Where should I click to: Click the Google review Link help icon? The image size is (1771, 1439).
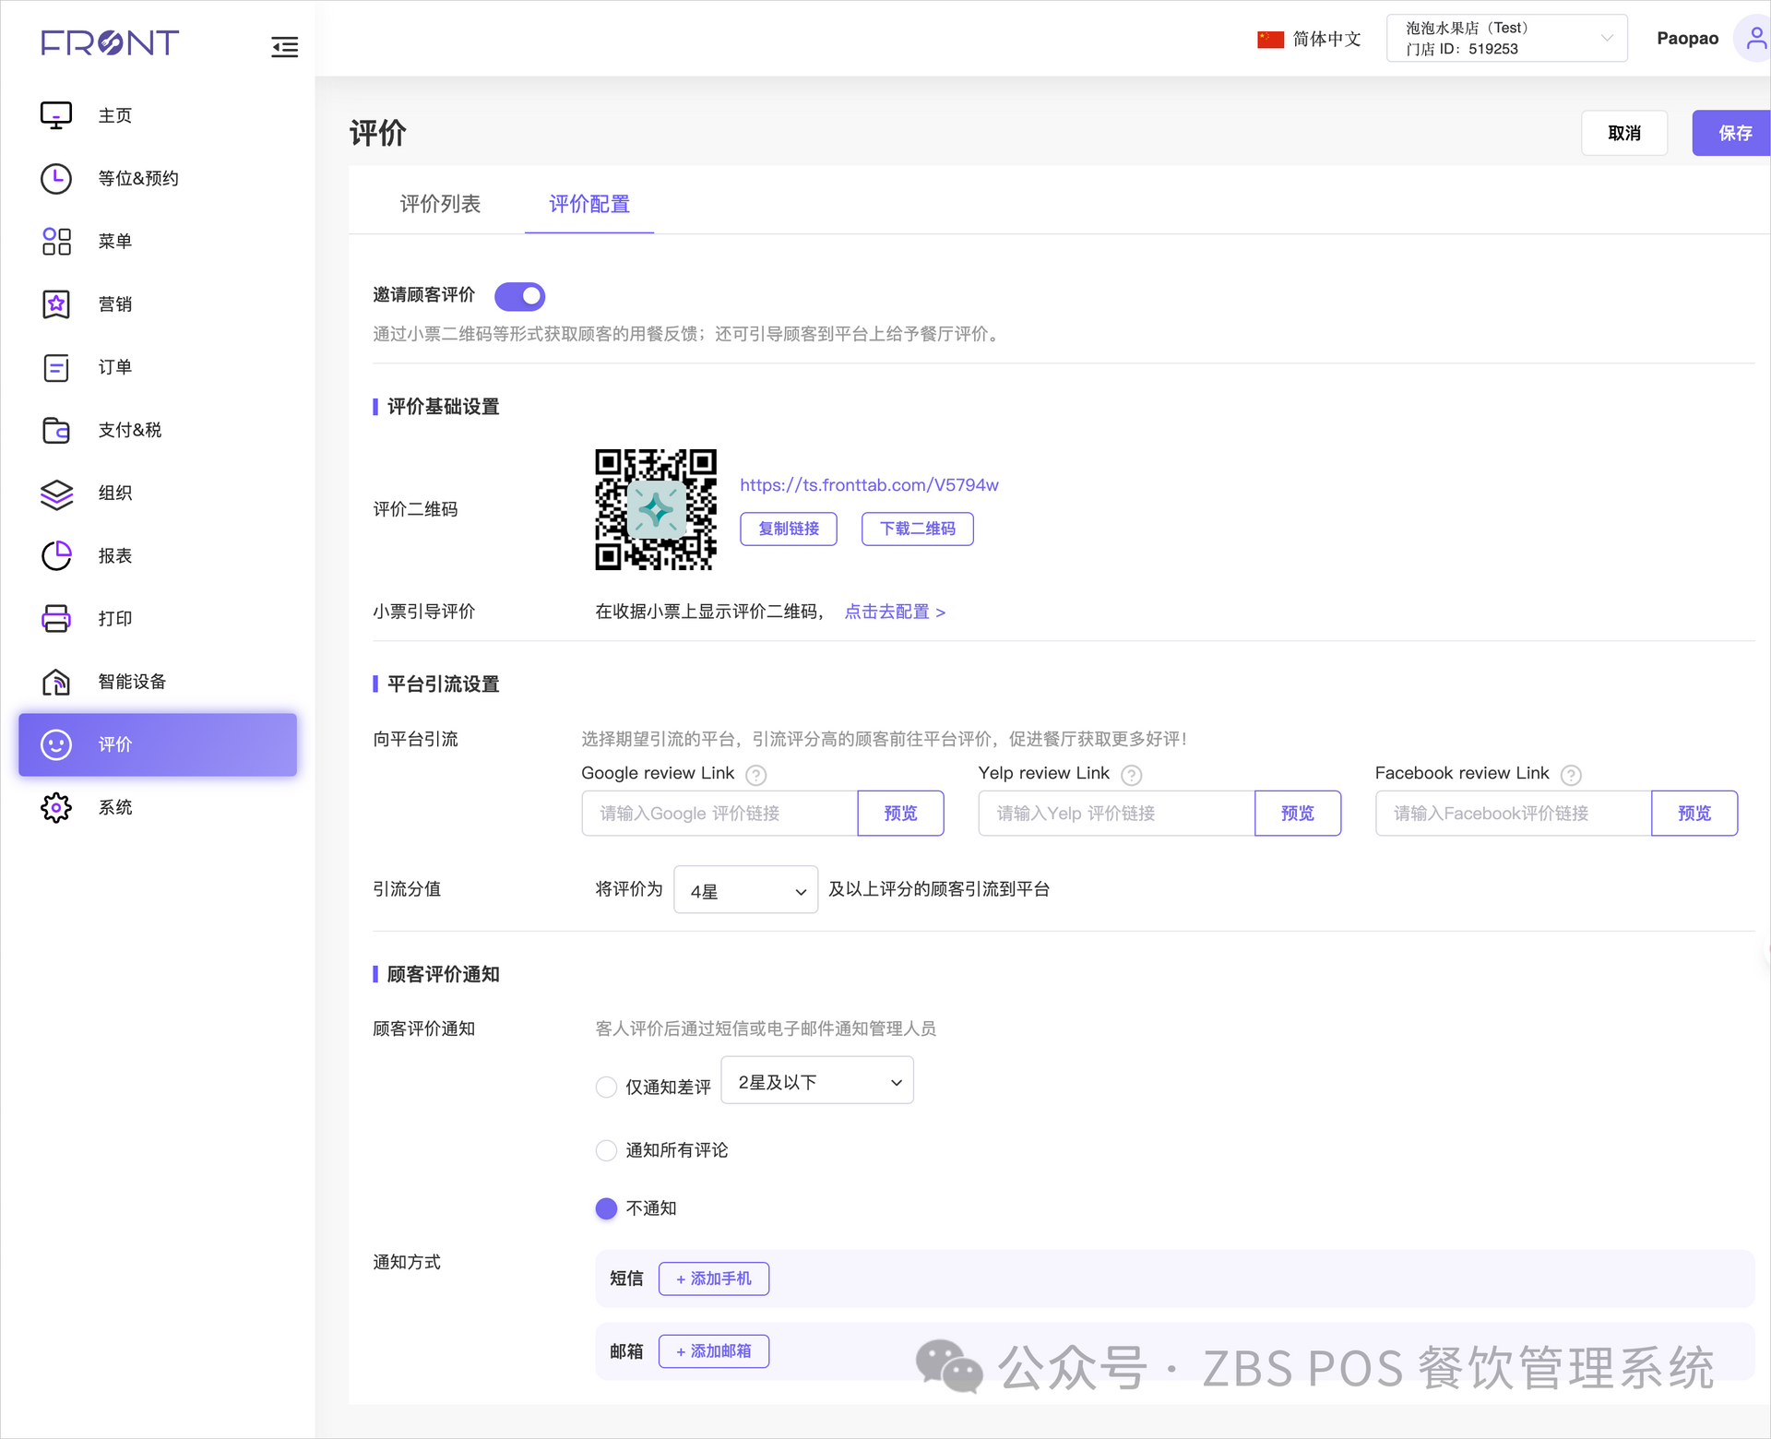pyautogui.click(x=755, y=775)
